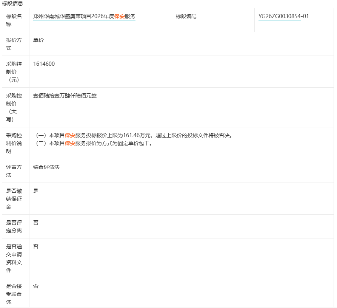Click the 采购控制价说明 label

tap(14, 143)
